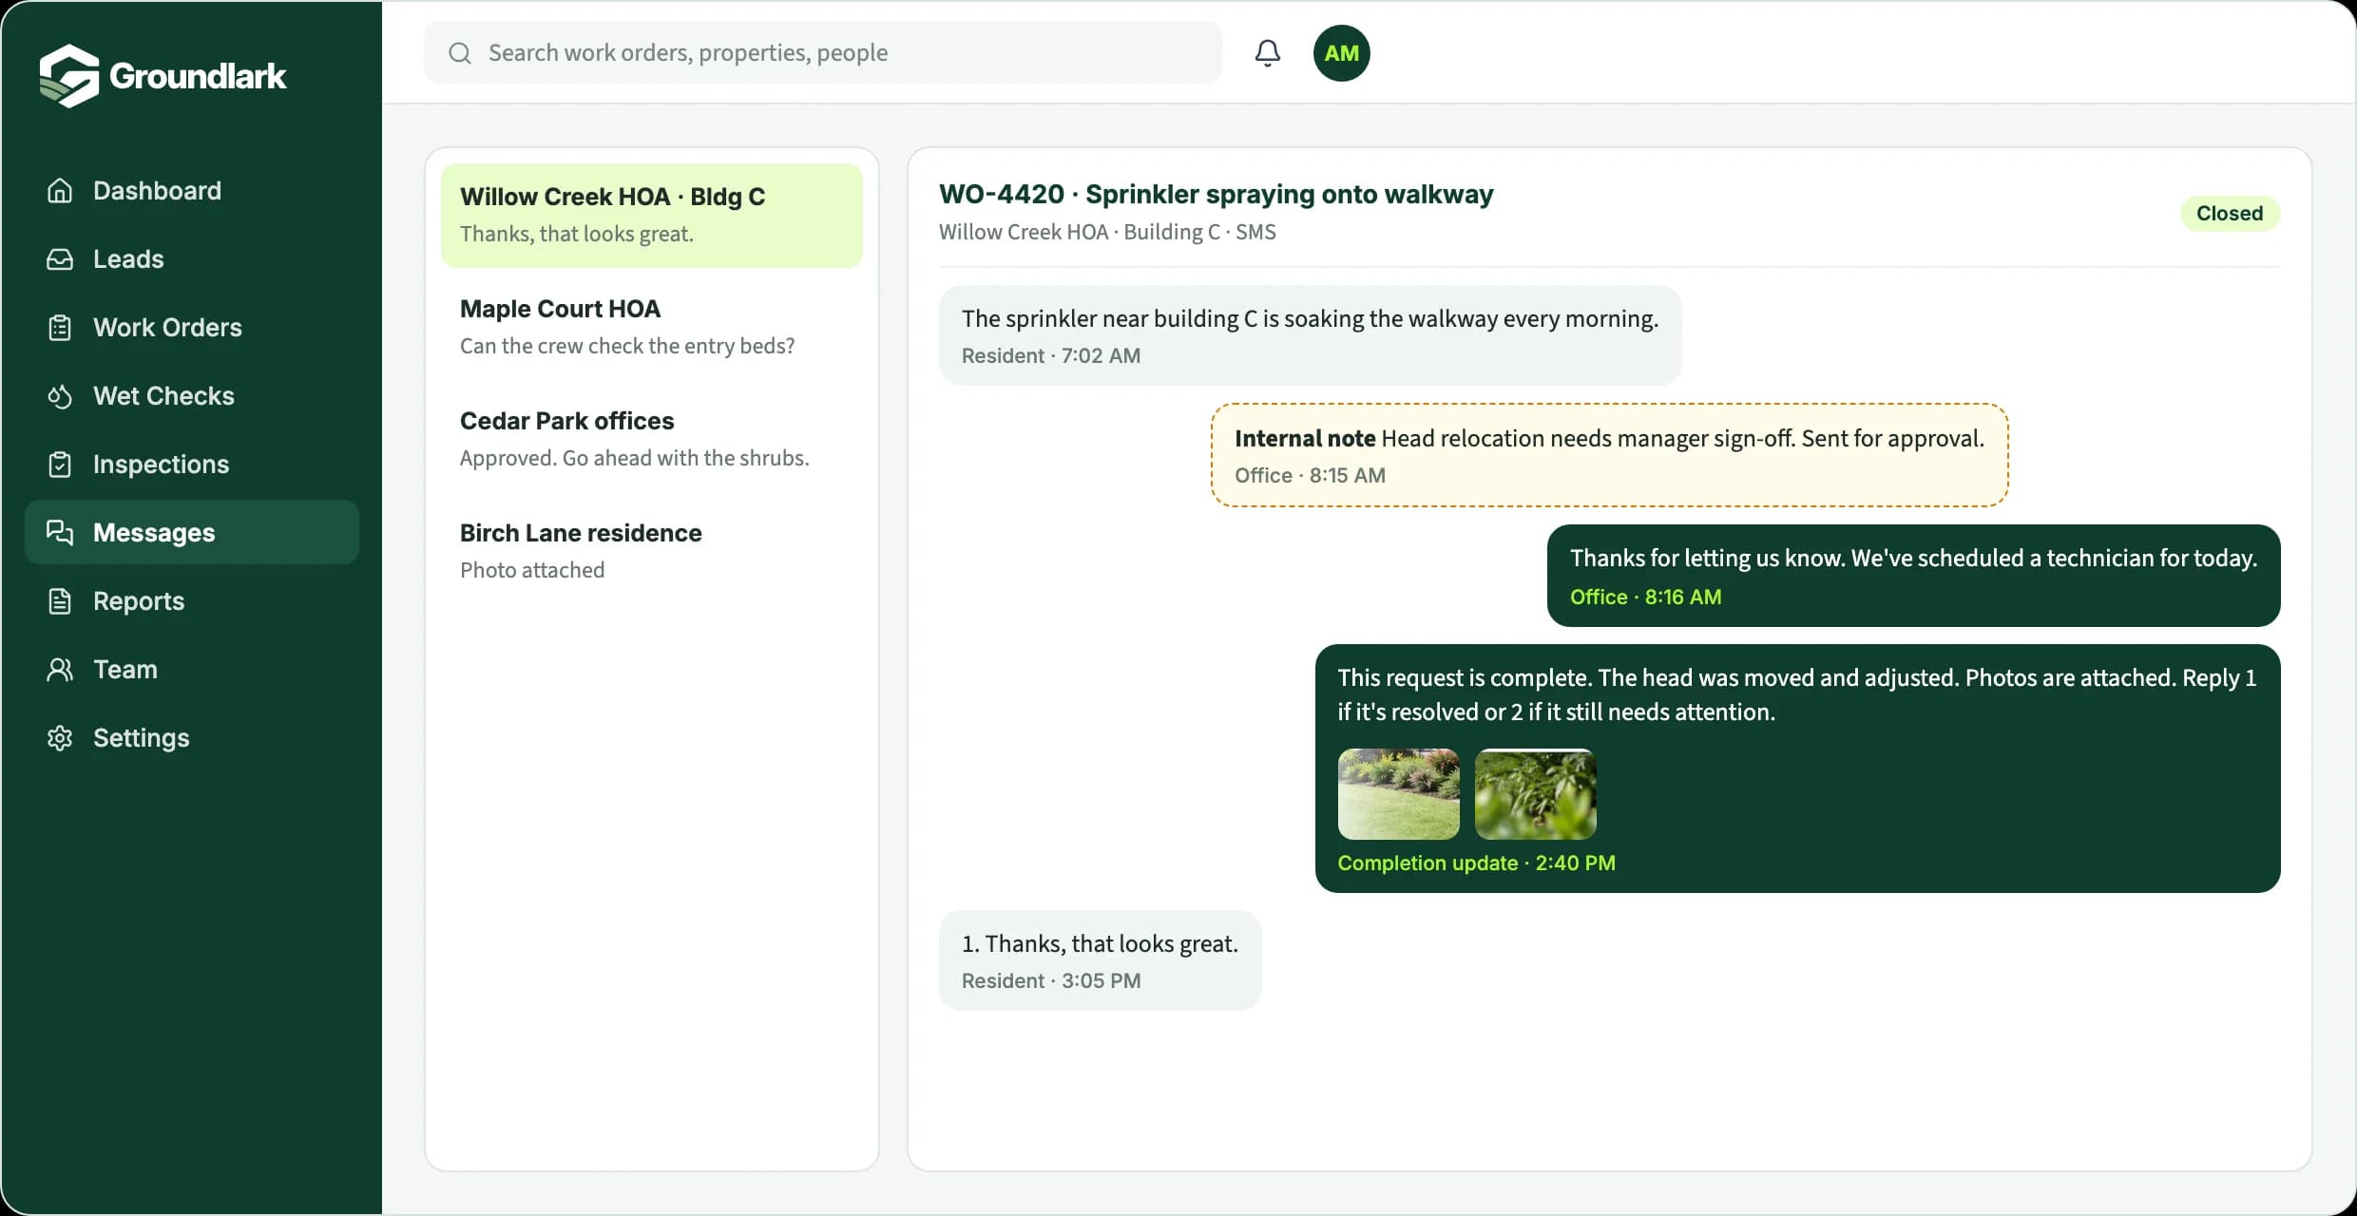This screenshot has height=1216, width=2357.
Task: Click the Groundlark logo icon
Action: pos(69,76)
